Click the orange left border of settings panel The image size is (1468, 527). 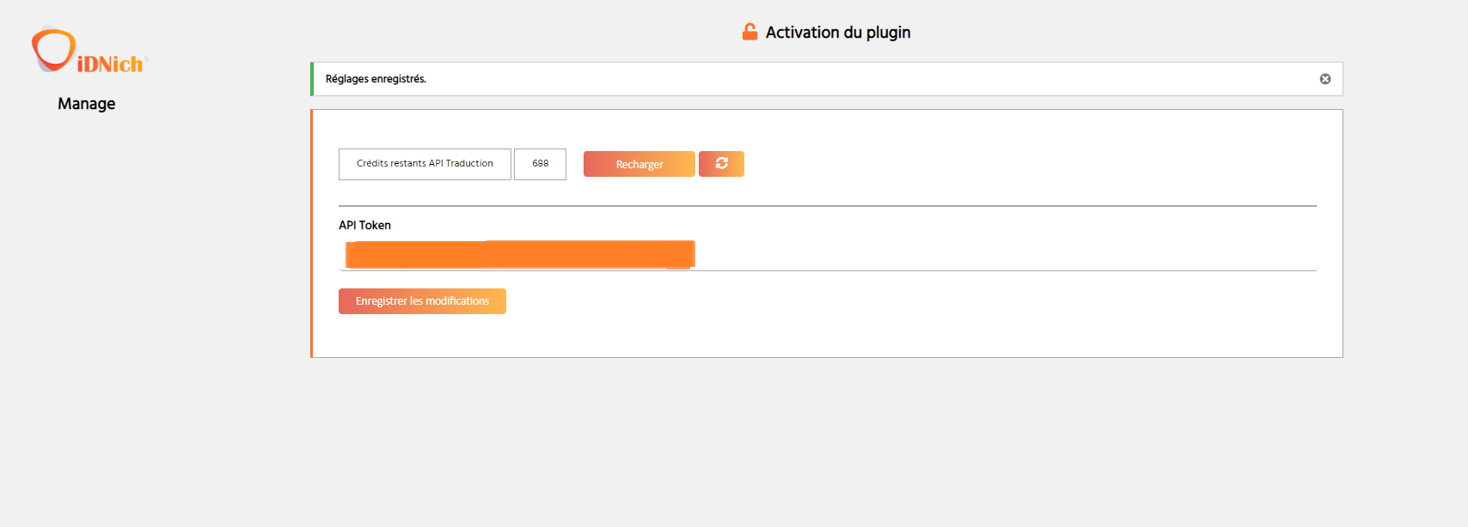[311, 233]
